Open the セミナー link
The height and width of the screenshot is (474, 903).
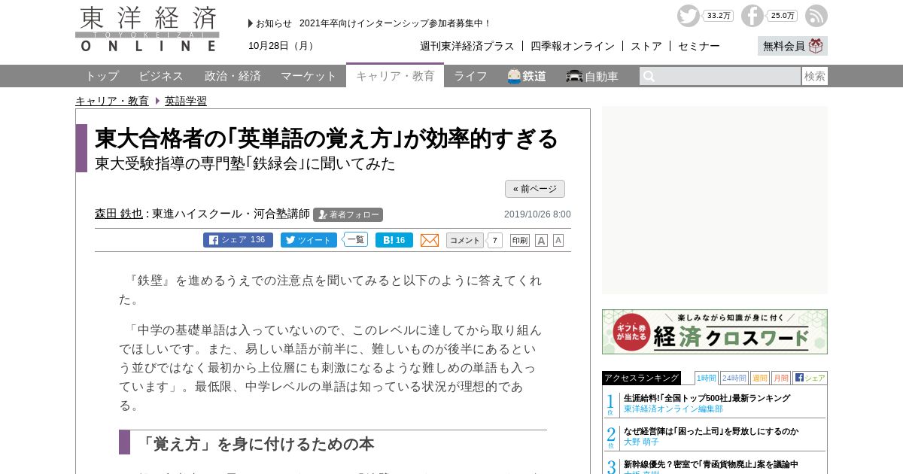(x=699, y=46)
